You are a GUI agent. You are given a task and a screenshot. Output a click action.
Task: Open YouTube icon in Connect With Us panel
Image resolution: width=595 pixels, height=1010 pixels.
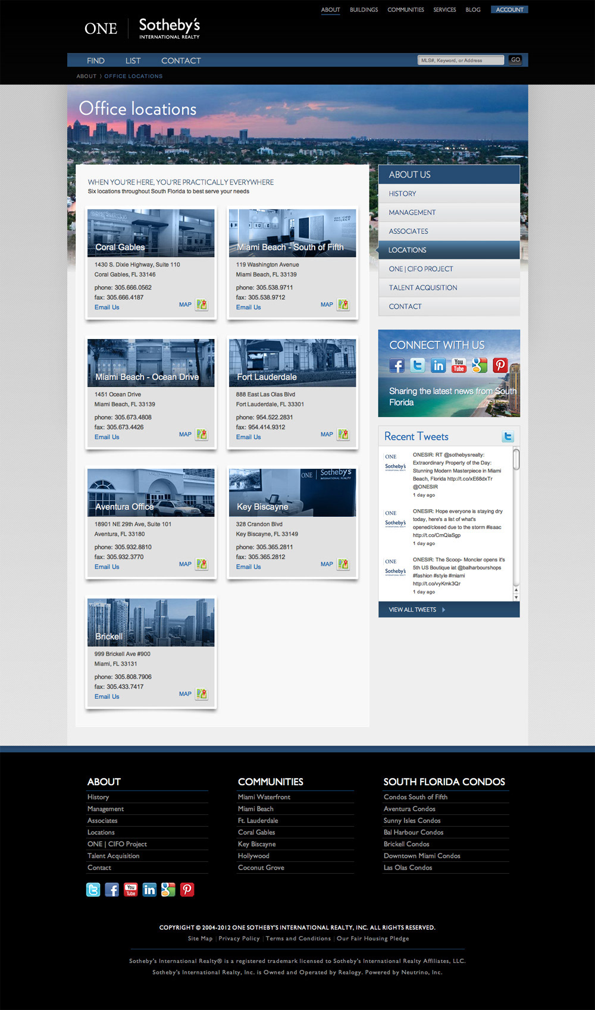pyautogui.click(x=459, y=365)
